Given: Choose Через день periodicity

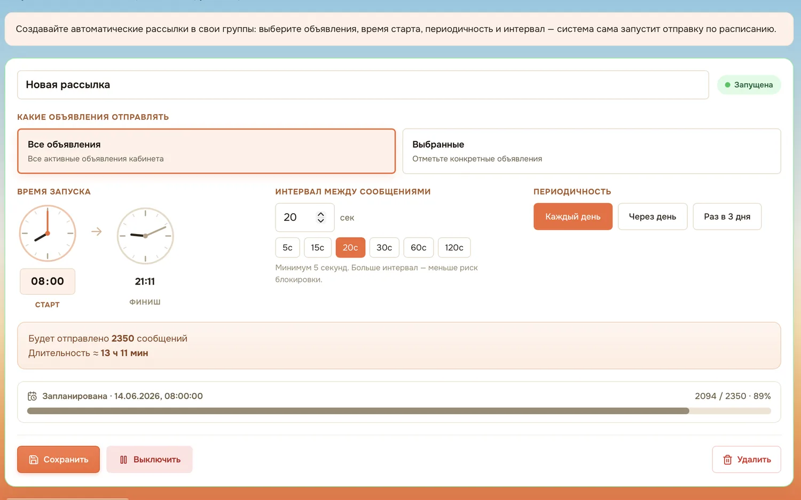Looking at the screenshot, I should click(x=653, y=216).
